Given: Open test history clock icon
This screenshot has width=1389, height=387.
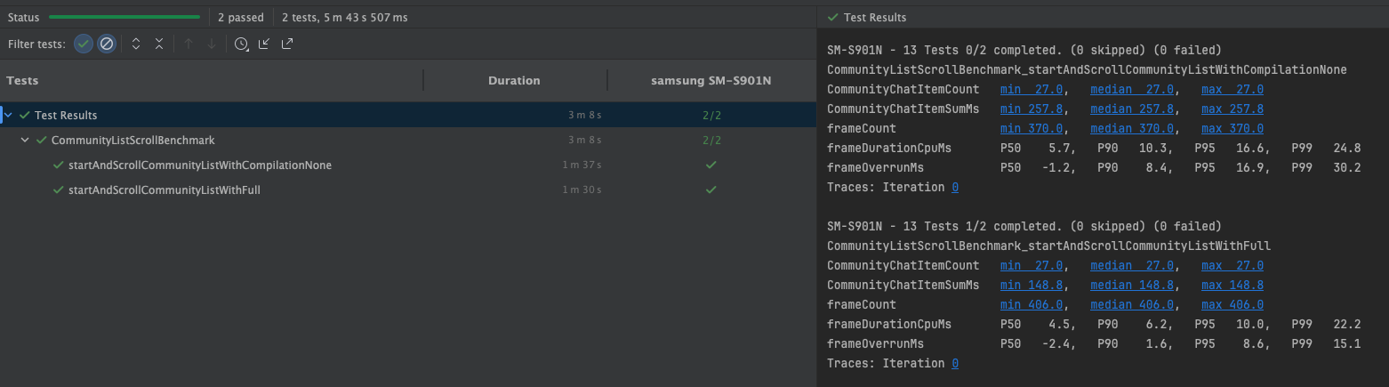Looking at the screenshot, I should click(241, 44).
